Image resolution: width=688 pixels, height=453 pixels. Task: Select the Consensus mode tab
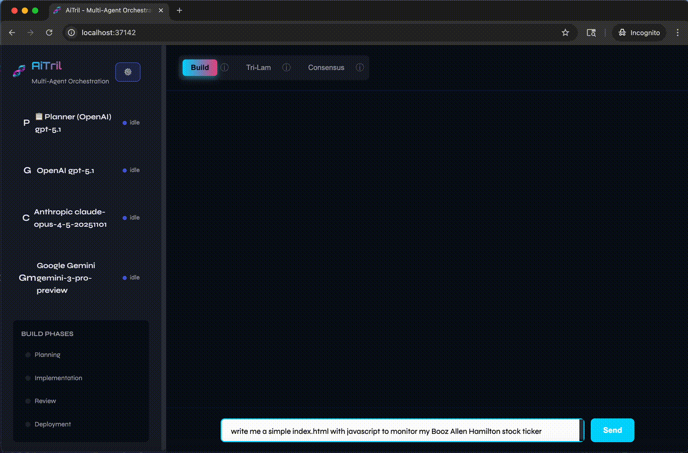pos(326,68)
